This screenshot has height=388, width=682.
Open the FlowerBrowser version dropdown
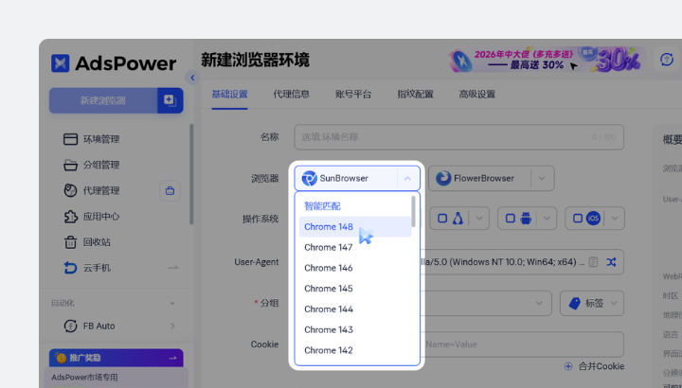point(542,178)
